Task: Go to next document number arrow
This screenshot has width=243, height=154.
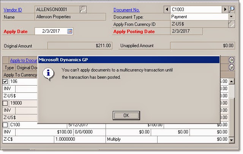Action: [225, 10]
